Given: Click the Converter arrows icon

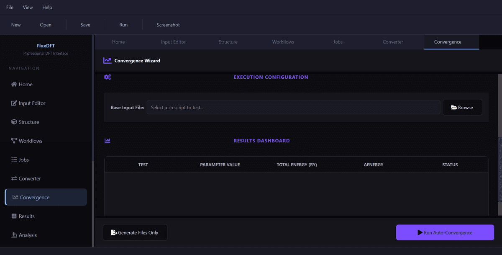Looking at the screenshot, I should 14,178.
